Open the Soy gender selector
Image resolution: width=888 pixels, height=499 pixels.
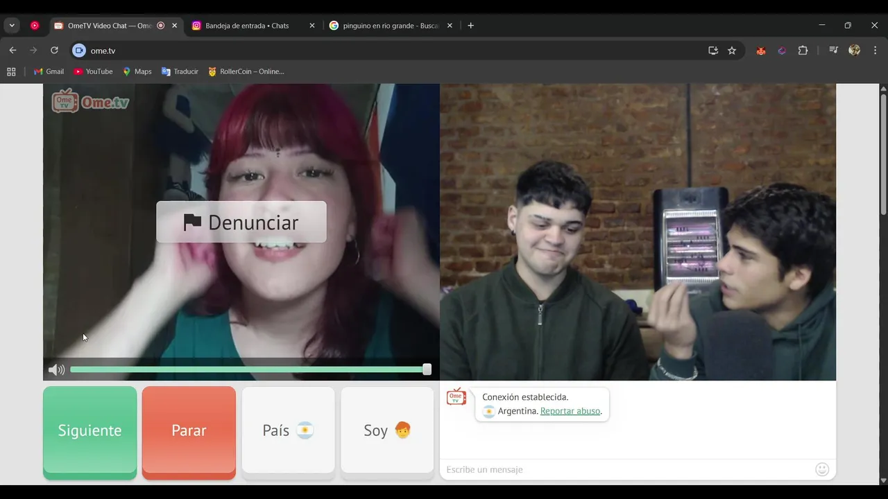pyautogui.click(x=387, y=432)
